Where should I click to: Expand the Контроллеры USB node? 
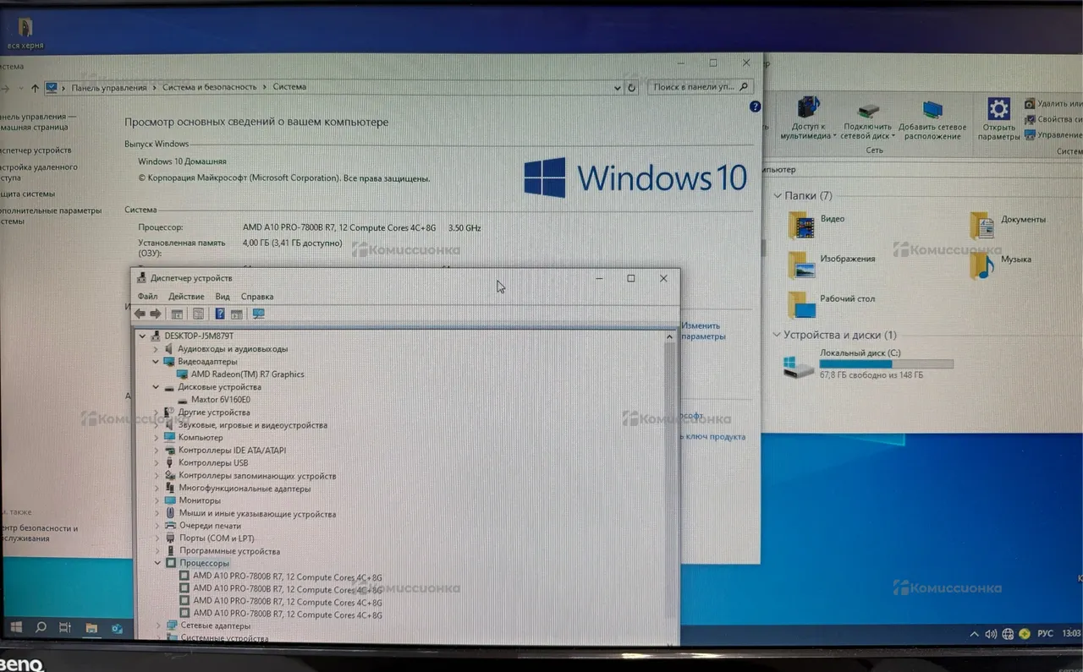157,463
